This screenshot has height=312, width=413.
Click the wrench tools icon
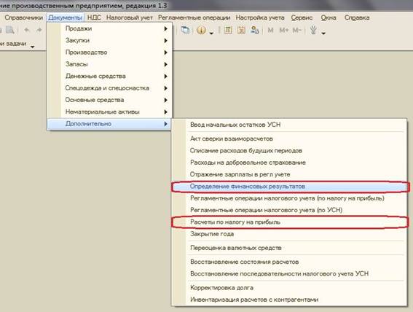tap(313, 31)
